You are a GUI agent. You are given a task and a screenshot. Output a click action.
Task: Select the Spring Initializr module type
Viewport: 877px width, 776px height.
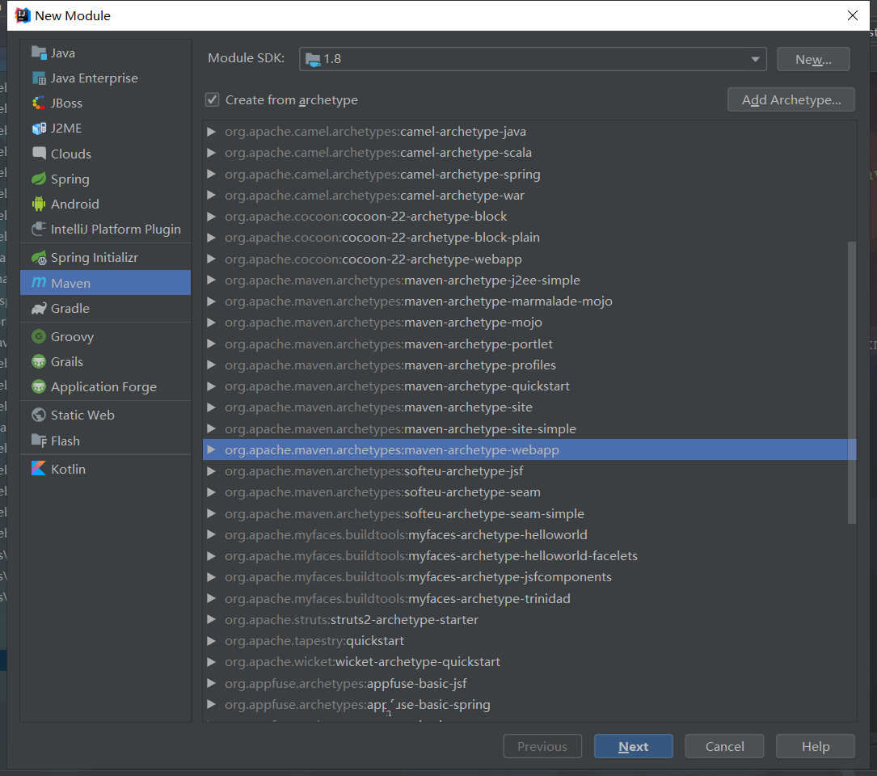105,257
